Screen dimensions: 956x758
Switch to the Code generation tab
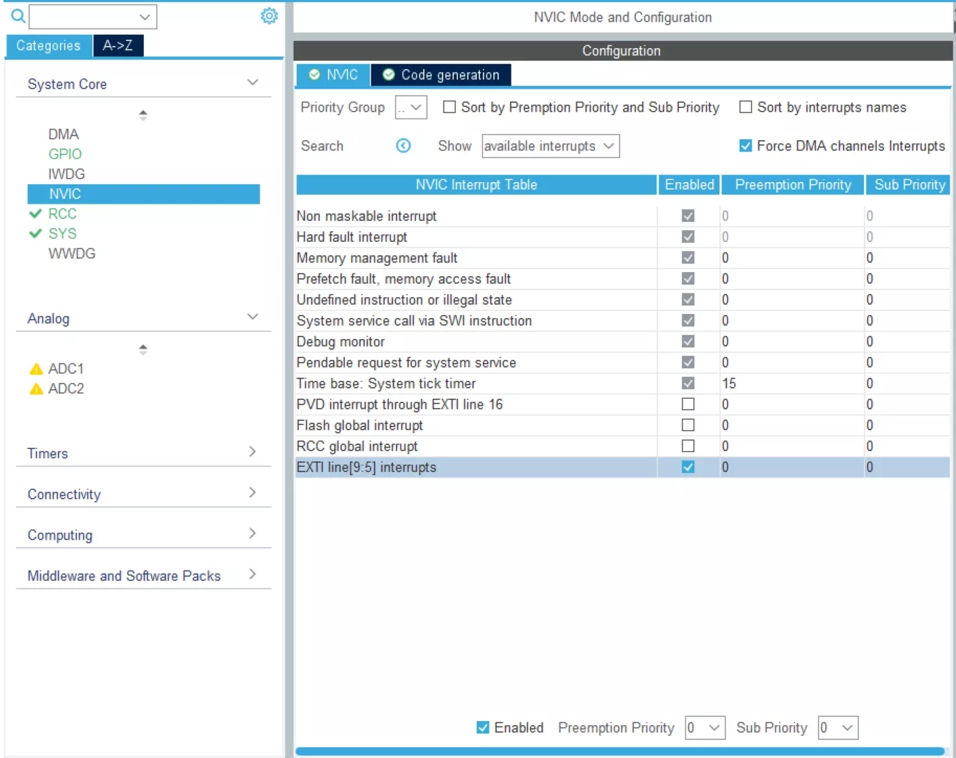click(441, 75)
